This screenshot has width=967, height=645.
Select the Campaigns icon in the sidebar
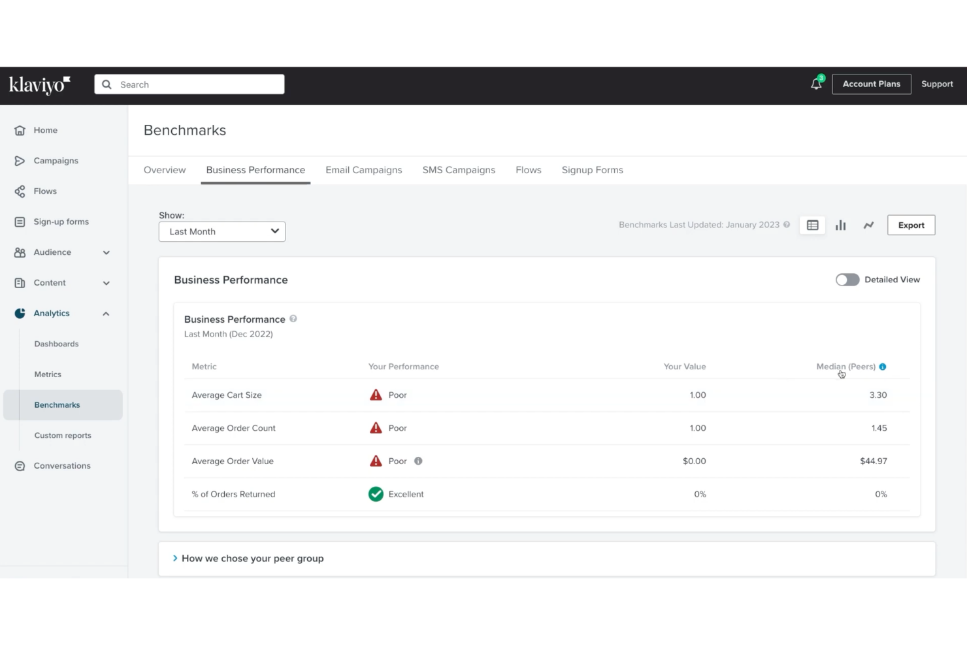pyautogui.click(x=20, y=160)
